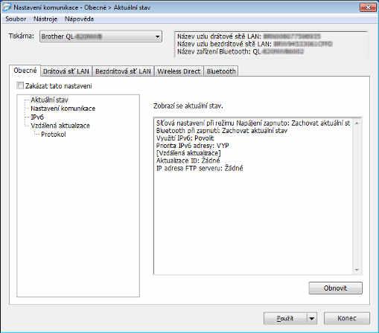Click the 'Aktualizace ID: Žádné' line
The image size is (379, 333).
[x=188, y=161]
